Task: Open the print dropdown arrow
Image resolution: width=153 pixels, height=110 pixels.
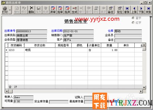Action: pos(10,10)
